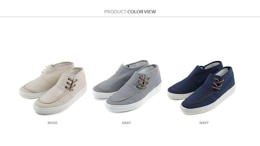Click brown laces on the navy shoe
Viewport: 260px width, 146px height.
pyautogui.click(x=217, y=84)
